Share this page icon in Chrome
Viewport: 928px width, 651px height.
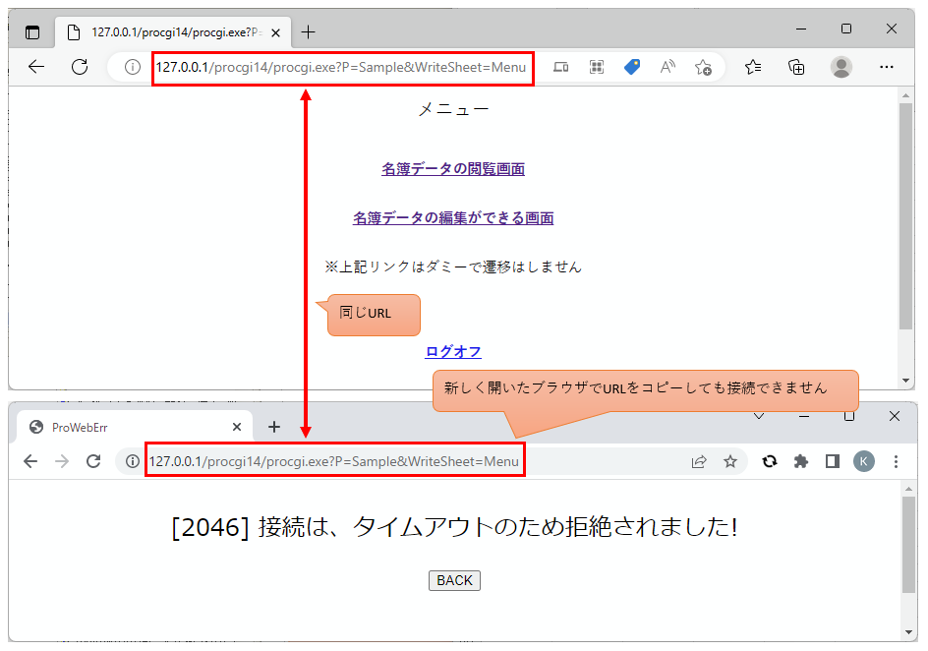pyautogui.click(x=699, y=461)
